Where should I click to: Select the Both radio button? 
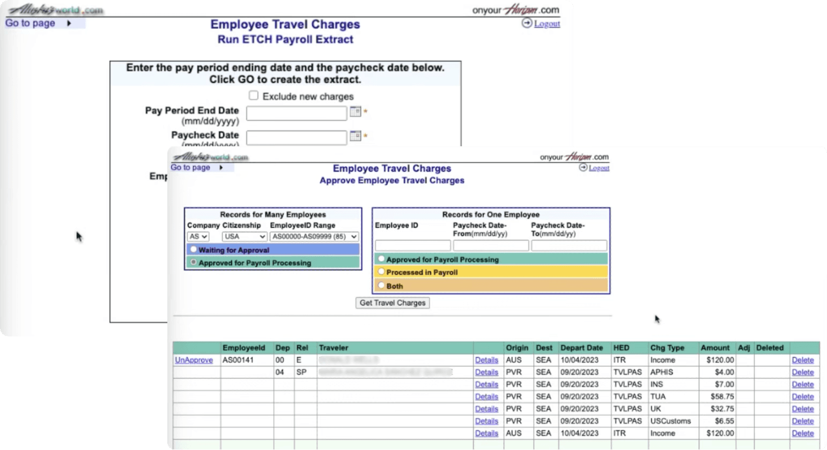click(381, 286)
